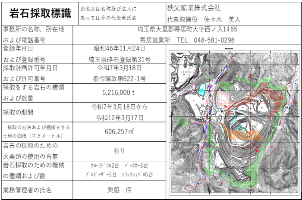302x200 pixels.
Task: Select company name 秩父鉱業株式会社
Action: click(x=194, y=8)
